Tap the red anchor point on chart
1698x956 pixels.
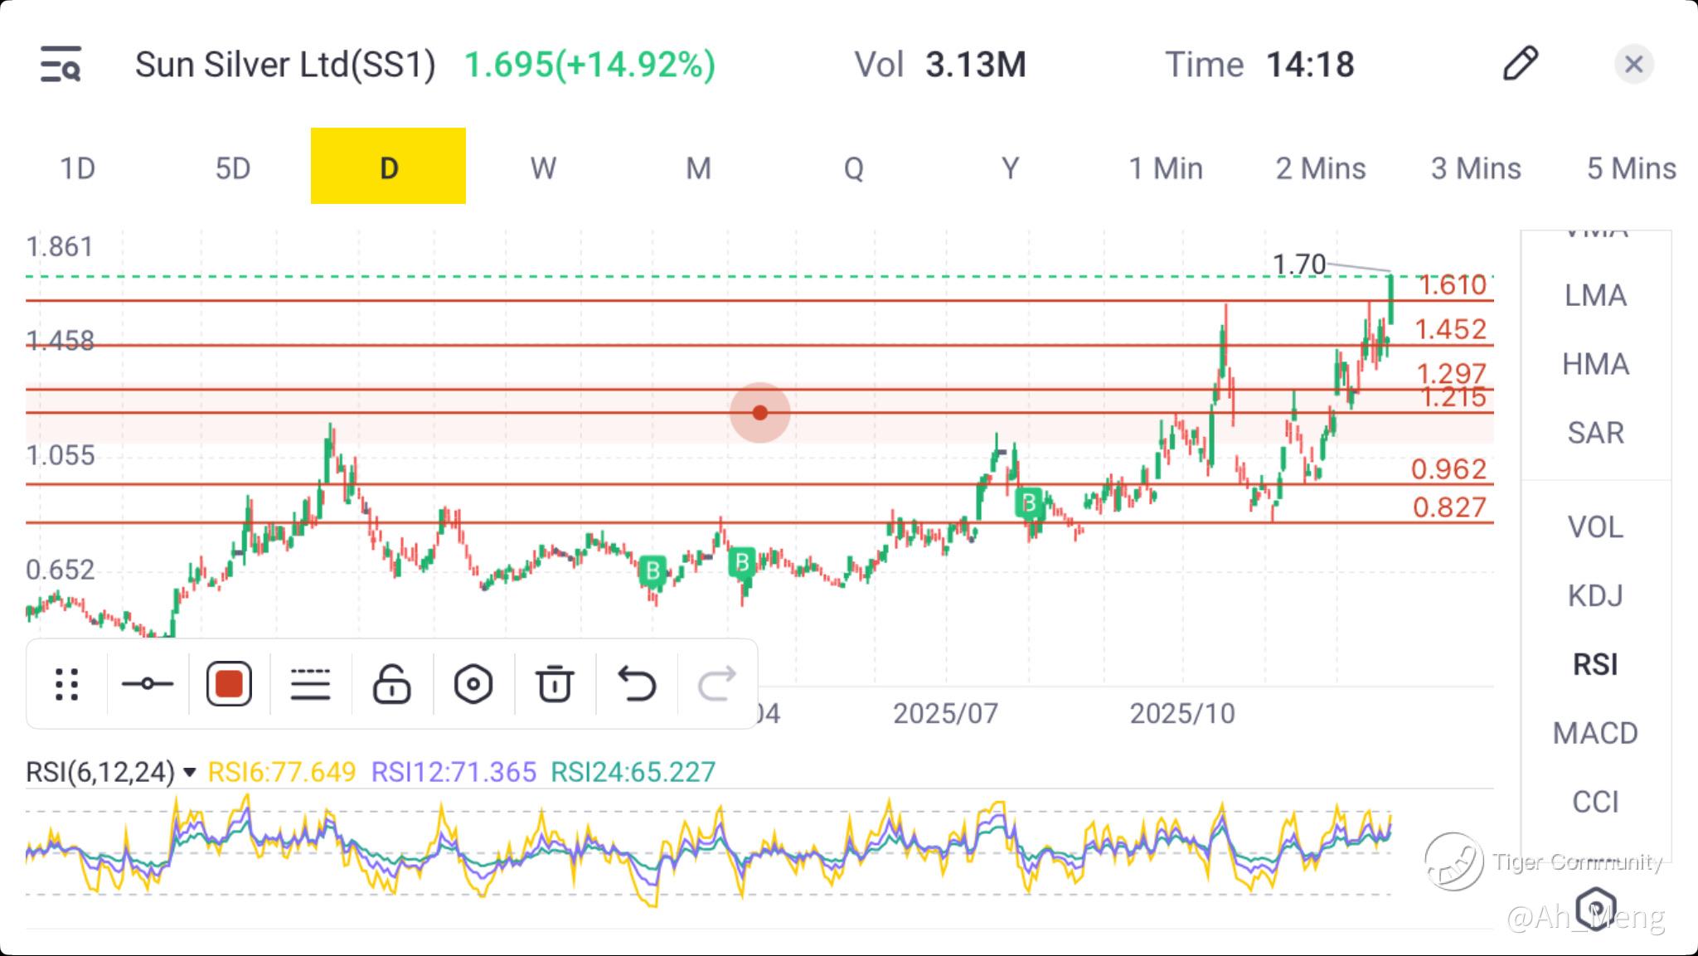pyautogui.click(x=759, y=412)
